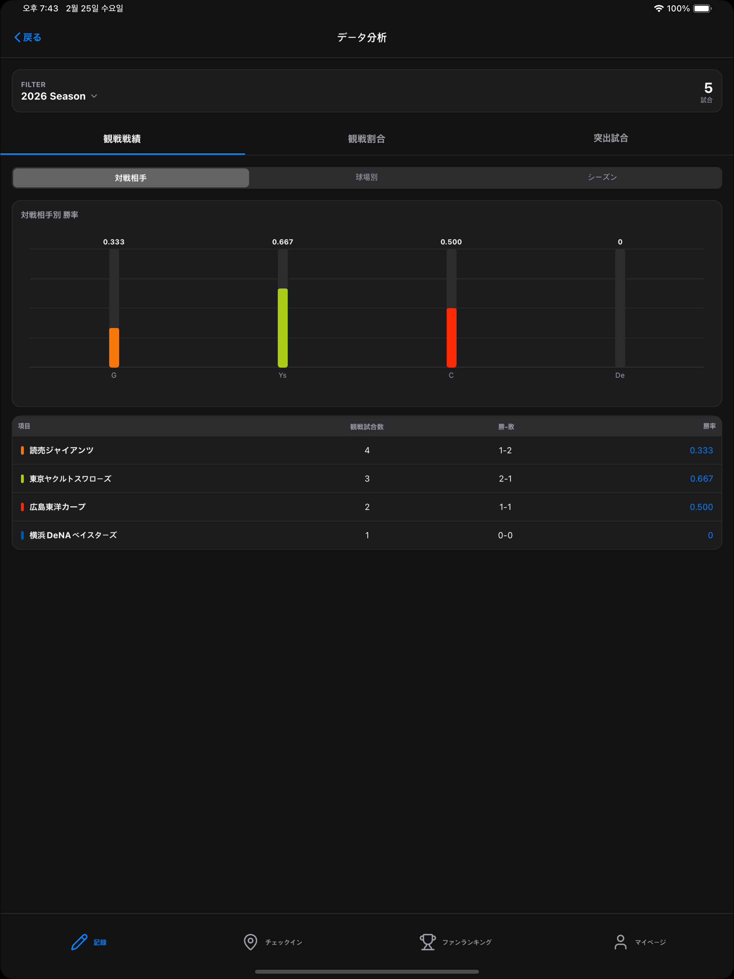This screenshot has width=734, height=979.
Task: Click the 勝-敗 column header
Action: coord(506,427)
